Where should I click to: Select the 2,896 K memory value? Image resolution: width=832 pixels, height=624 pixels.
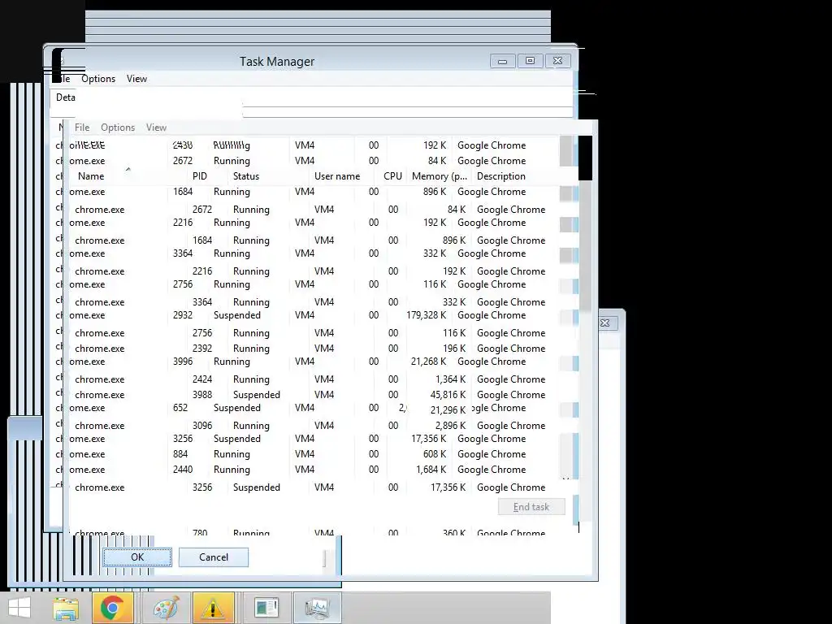pos(450,425)
